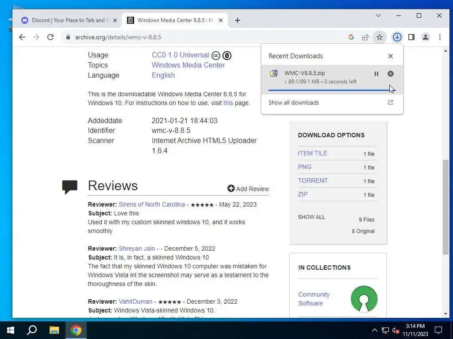Click the network tray icon
The width and height of the screenshot is (453, 339).
point(385,330)
